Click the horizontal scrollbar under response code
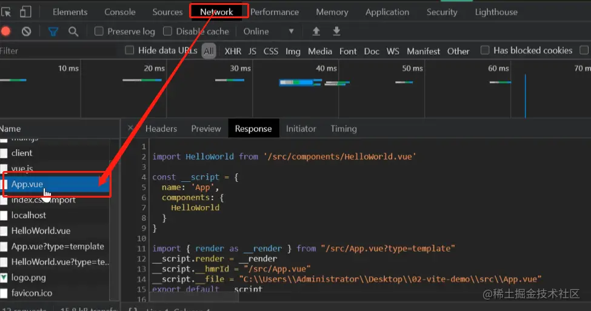 coord(195,298)
